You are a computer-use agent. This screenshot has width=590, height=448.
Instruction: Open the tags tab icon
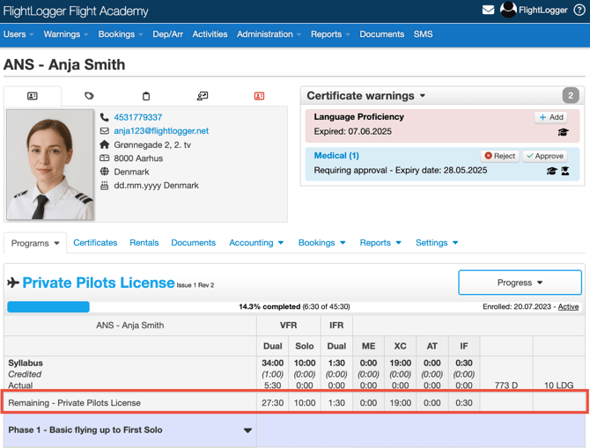point(89,96)
